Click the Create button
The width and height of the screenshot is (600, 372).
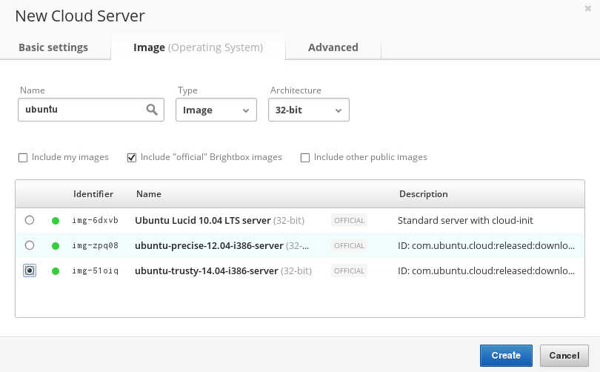(x=506, y=356)
